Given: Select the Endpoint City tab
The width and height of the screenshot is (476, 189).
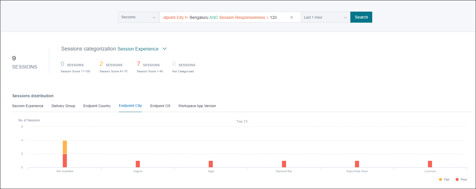Looking at the screenshot, I should coord(130,106).
